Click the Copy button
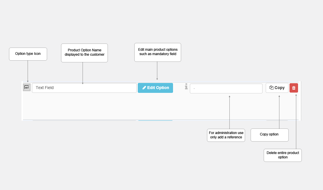This screenshot has width=323, height=190. click(277, 88)
